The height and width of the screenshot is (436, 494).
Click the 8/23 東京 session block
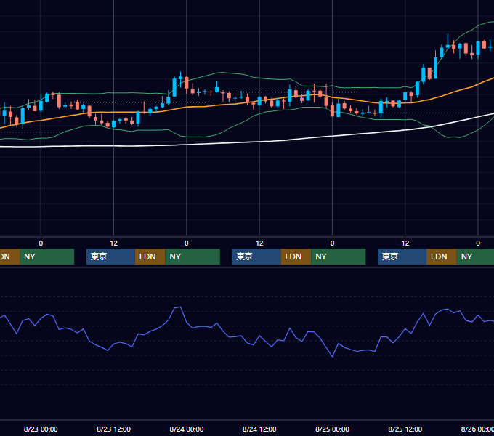[110, 257]
